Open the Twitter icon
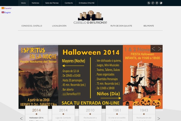The image size is (181, 121). [161, 3]
